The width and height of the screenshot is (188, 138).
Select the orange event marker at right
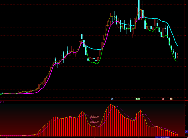point(171,99)
